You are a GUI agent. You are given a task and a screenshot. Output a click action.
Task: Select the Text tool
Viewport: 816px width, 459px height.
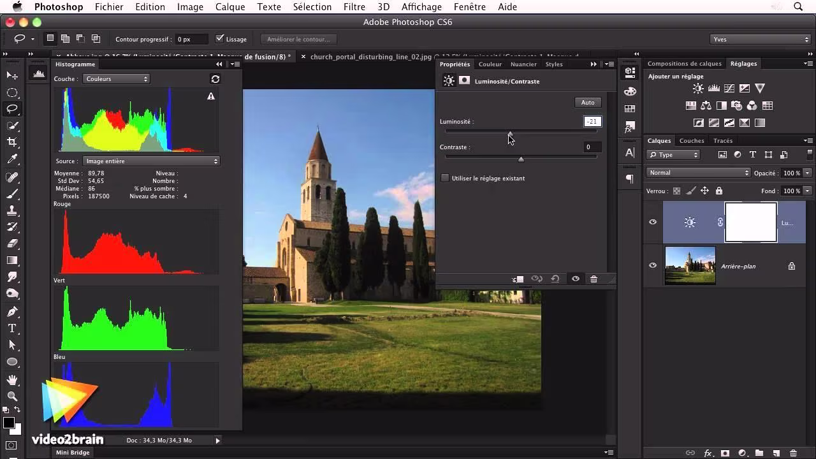point(12,328)
